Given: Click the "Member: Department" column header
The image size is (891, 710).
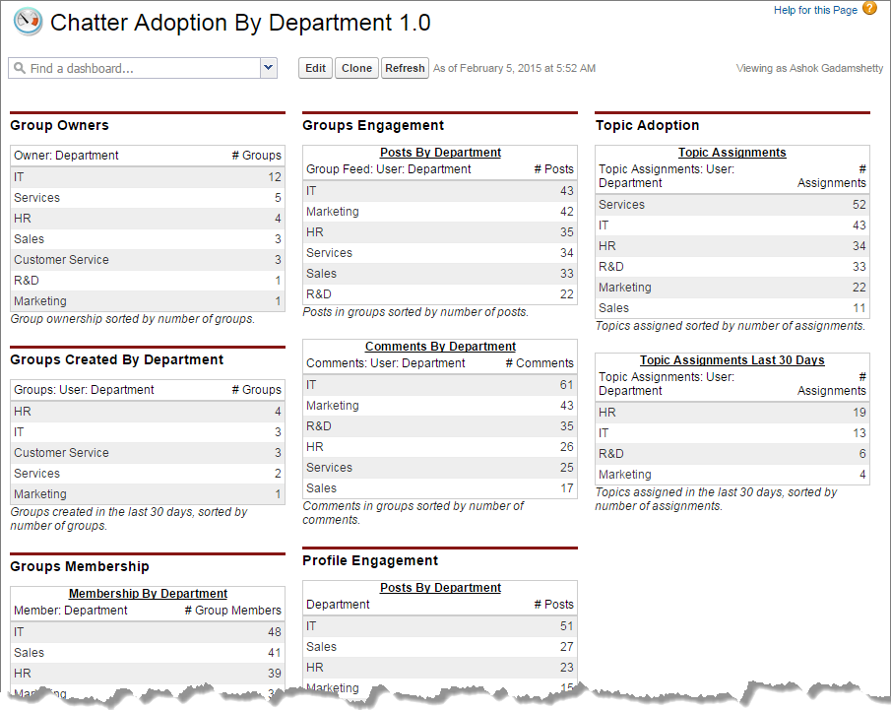Looking at the screenshot, I should pos(71,611).
